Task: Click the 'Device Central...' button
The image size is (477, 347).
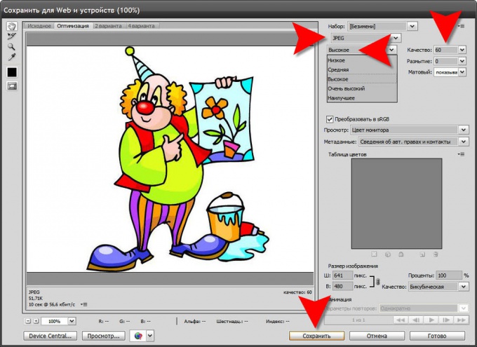Action: click(51, 336)
